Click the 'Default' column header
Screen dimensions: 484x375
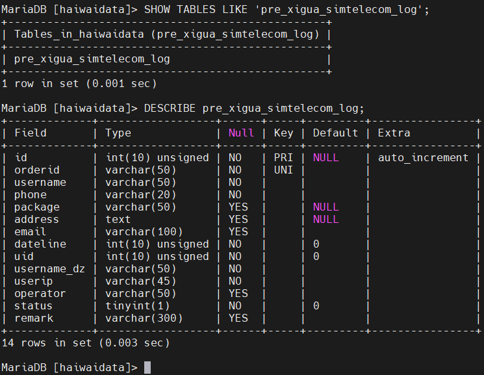(335, 133)
